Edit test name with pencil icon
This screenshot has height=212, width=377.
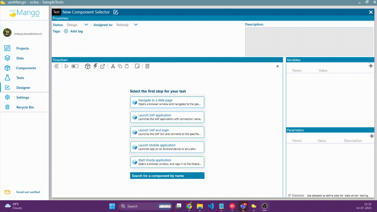[116, 12]
